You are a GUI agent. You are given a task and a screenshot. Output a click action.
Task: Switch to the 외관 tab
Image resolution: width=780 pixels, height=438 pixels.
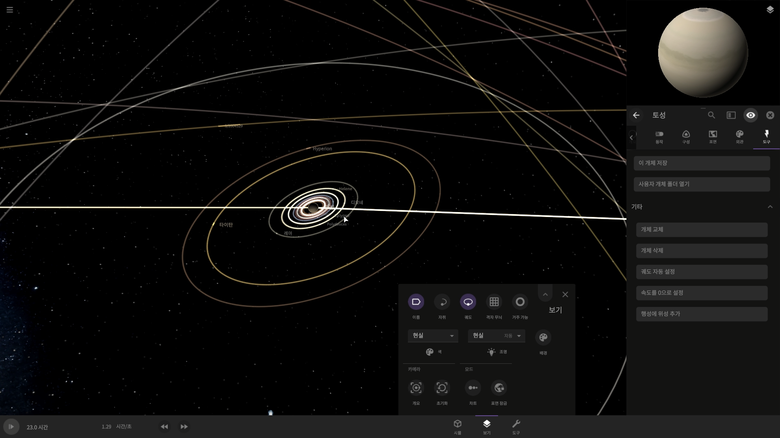tap(739, 137)
